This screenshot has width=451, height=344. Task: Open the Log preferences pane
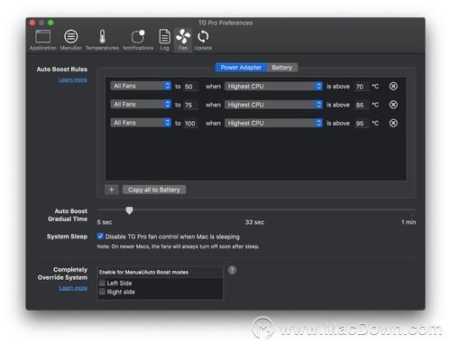[x=164, y=40]
